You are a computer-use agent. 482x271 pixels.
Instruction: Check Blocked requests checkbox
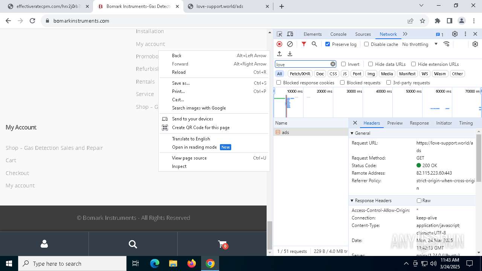pos(342,82)
